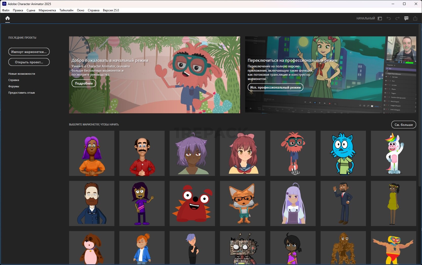
Task: Click the Adobe Character Animator title bar logo
Action: 4,4
